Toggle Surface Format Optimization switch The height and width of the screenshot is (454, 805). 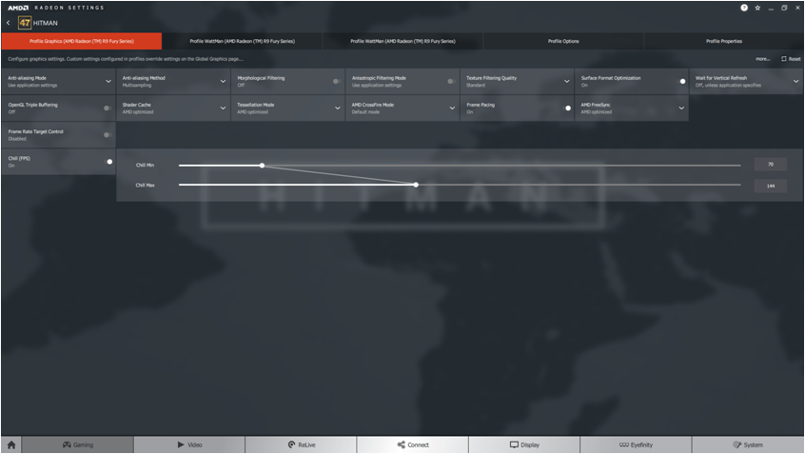click(x=680, y=81)
